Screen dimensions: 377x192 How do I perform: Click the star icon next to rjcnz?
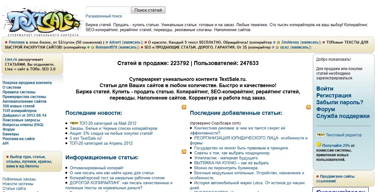pyautogui.click(x=277, y=47)
